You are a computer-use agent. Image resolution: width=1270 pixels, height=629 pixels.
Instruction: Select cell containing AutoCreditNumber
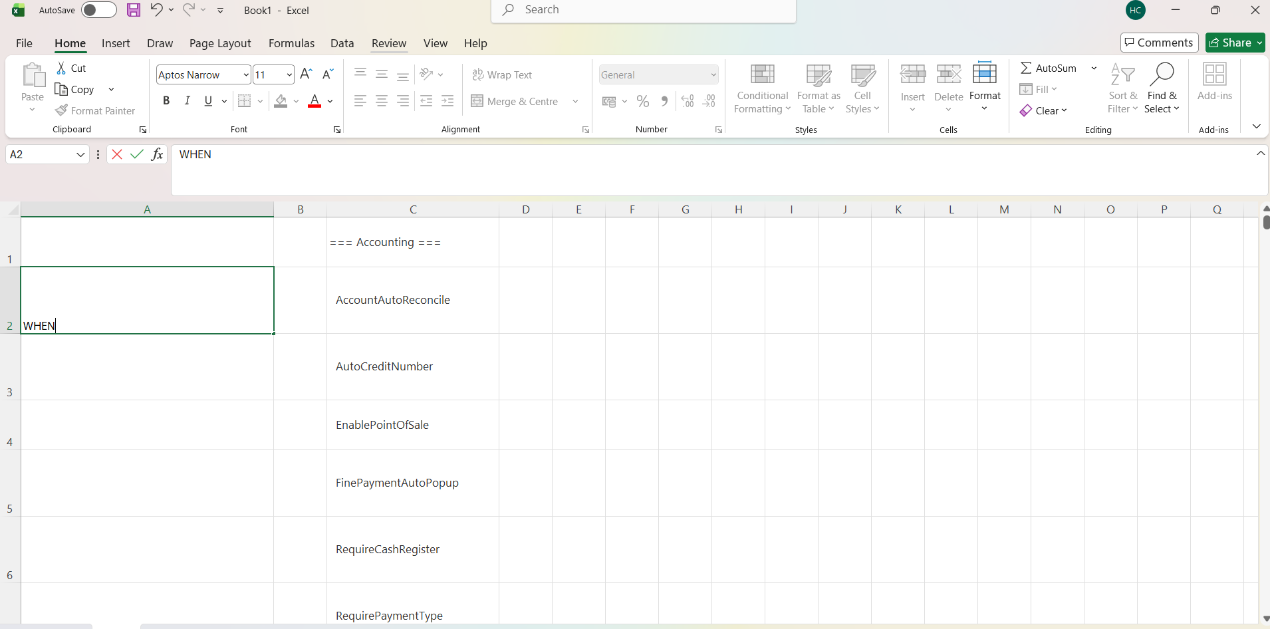click(x=412, y=366)
